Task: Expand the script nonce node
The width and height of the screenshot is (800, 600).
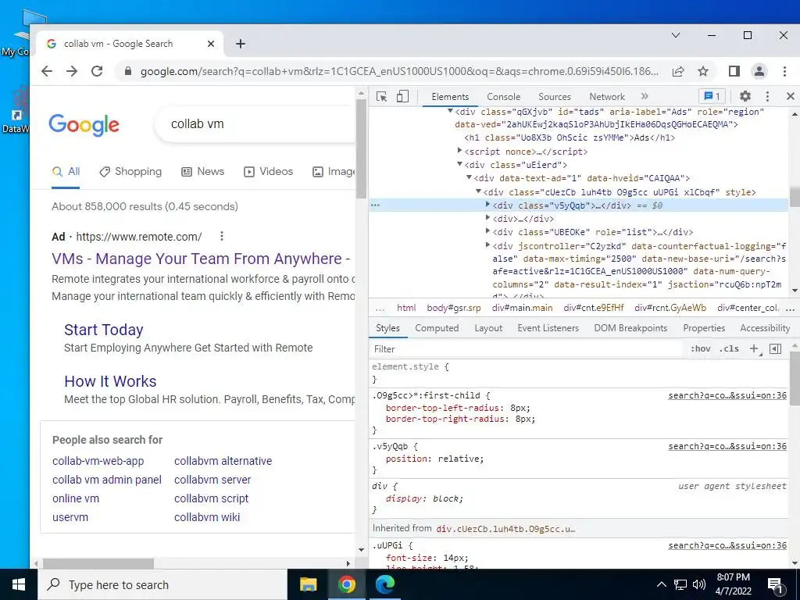Action: [x=459, y=151]
